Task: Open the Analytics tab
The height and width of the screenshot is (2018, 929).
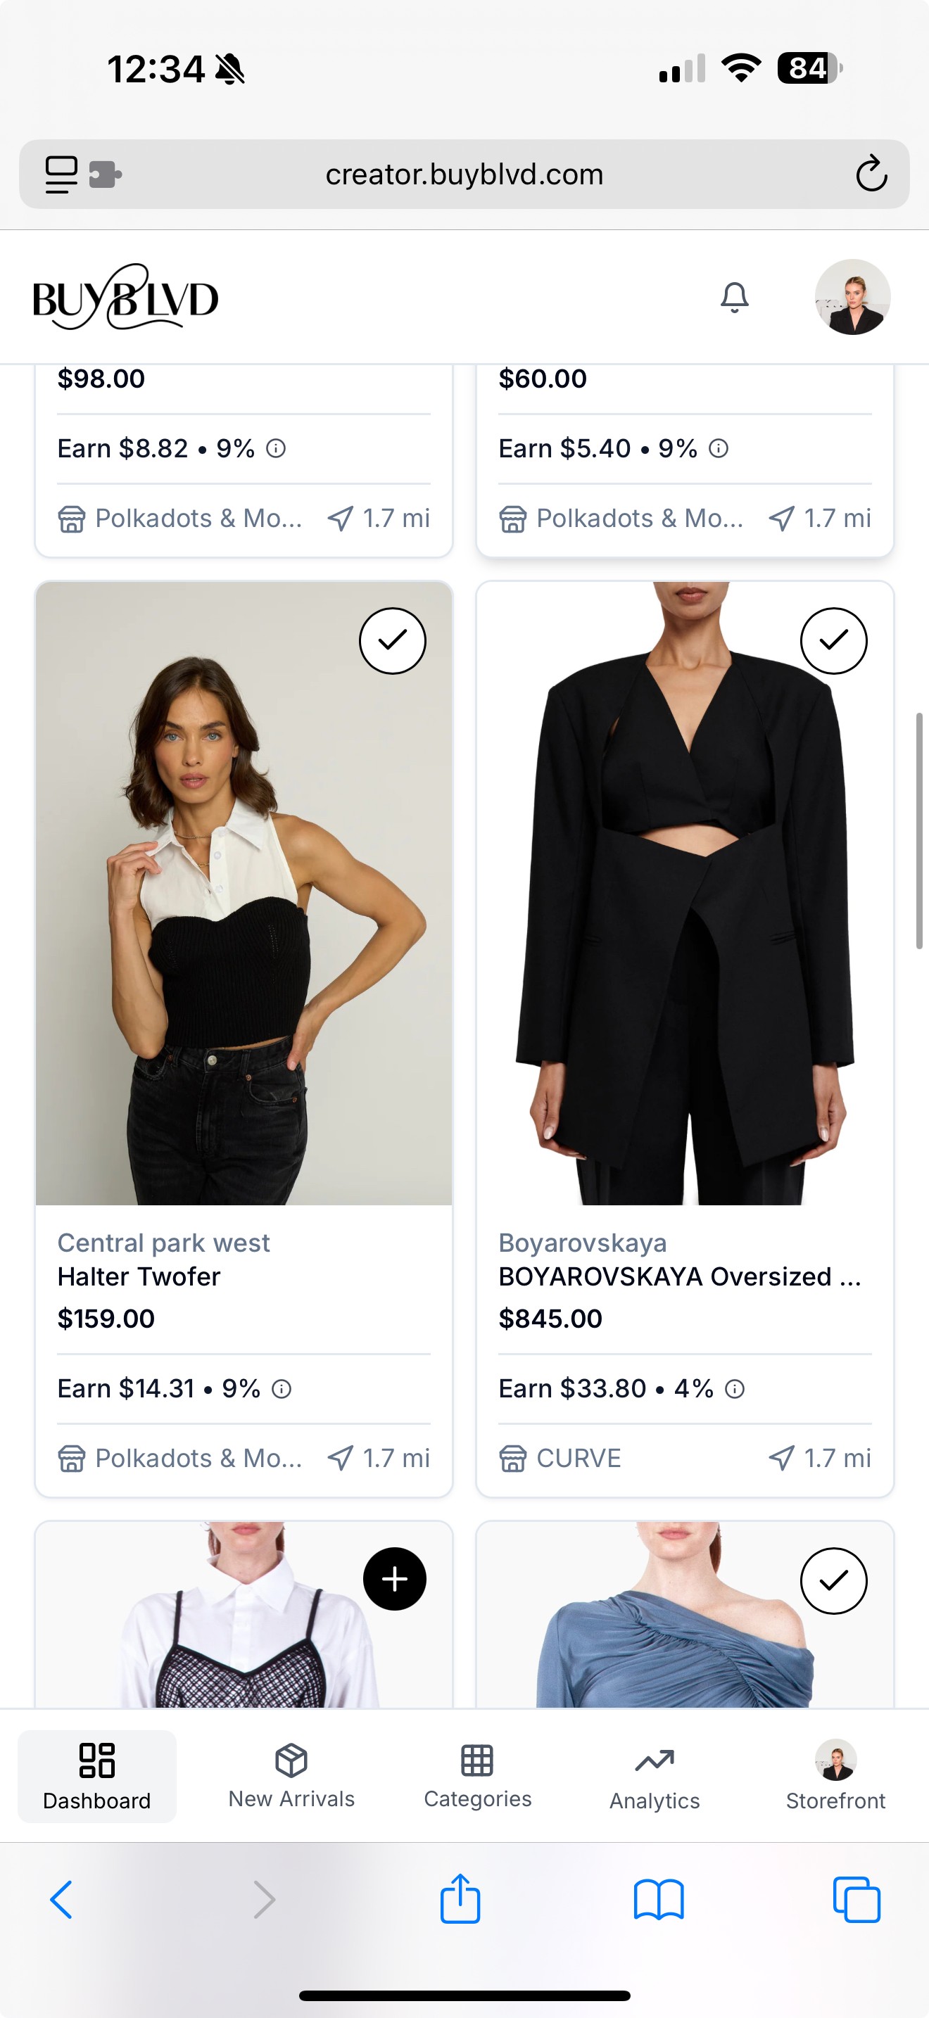Action: click(655, 1776)
